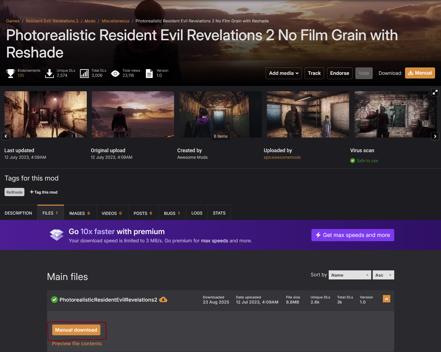Open the Miscellaneous category breadcrumb
Image resolution: width=441 pixels, height=352 pixels.
coord(115,21)
